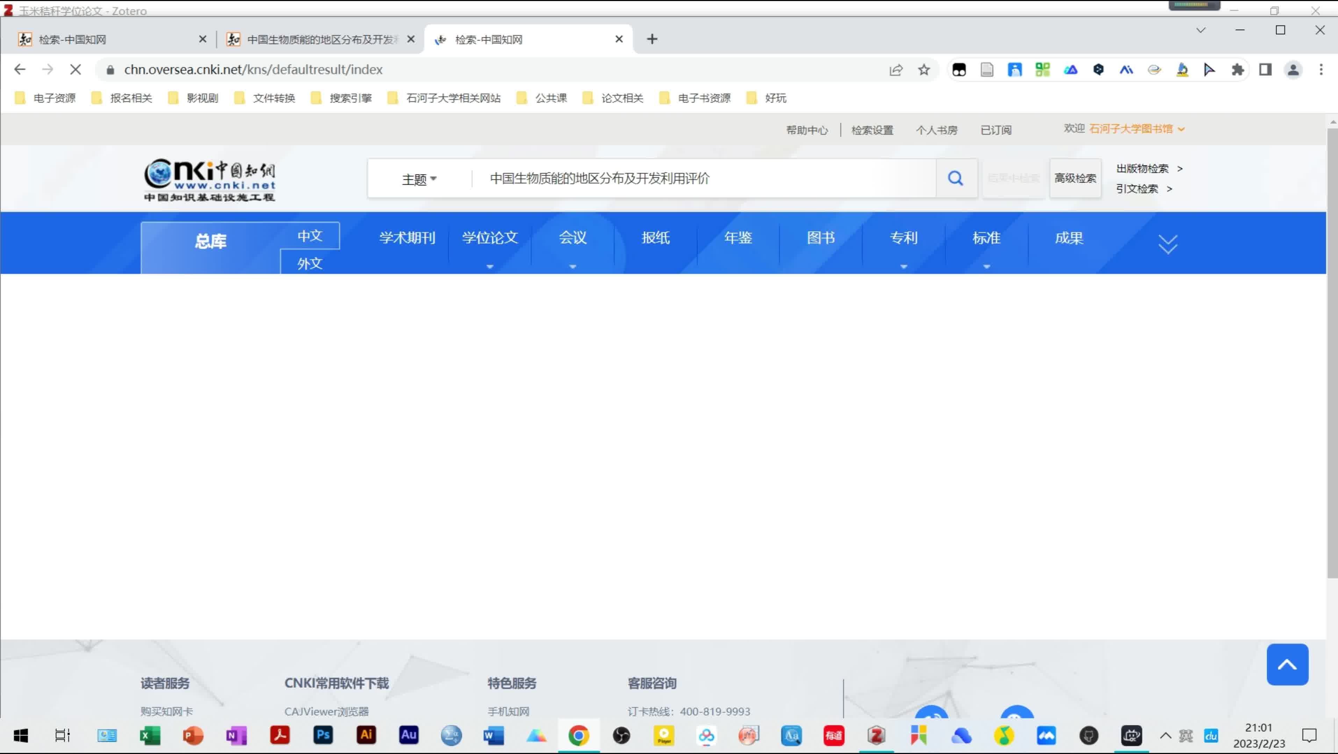The width and height of the screenshot is (1338, 754).
Task: Click the Adobe Illustrator taskbar icon
Action: [366, 735]
